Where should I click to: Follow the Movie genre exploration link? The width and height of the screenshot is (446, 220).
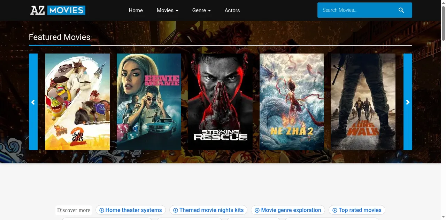[x=288, y=210]
